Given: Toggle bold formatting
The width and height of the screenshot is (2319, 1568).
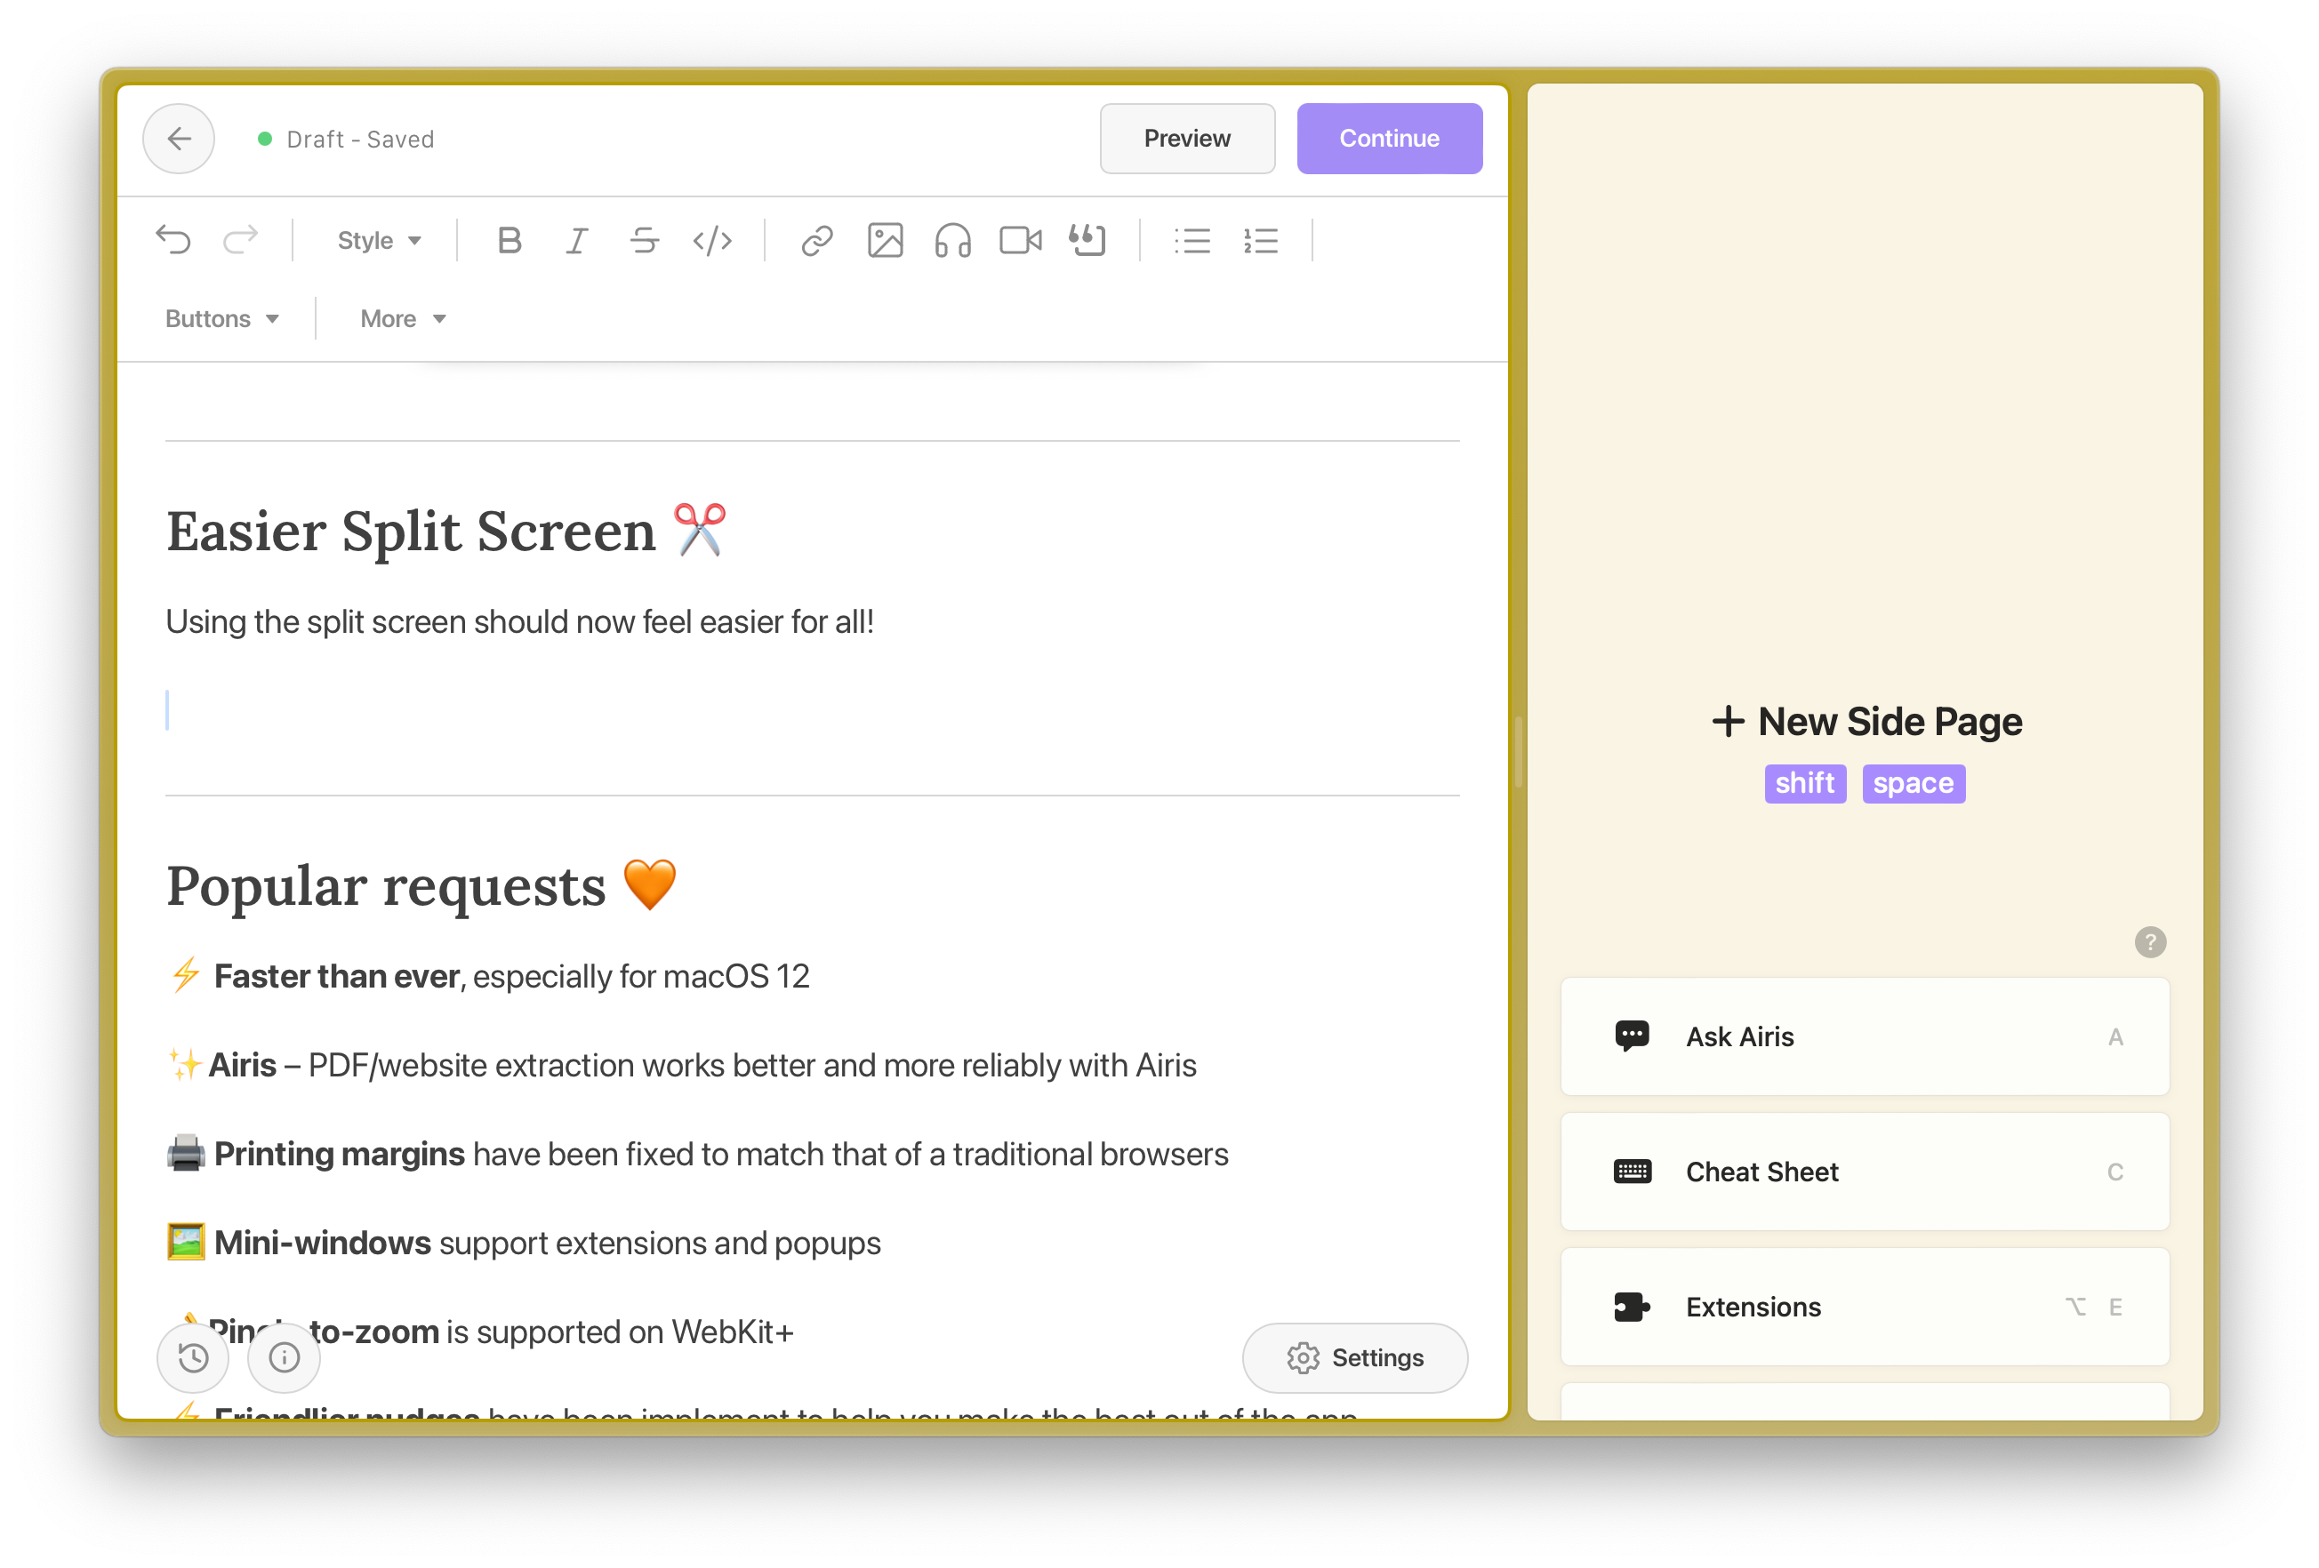Looking at the screenshot, I should (x=509, y=240).
